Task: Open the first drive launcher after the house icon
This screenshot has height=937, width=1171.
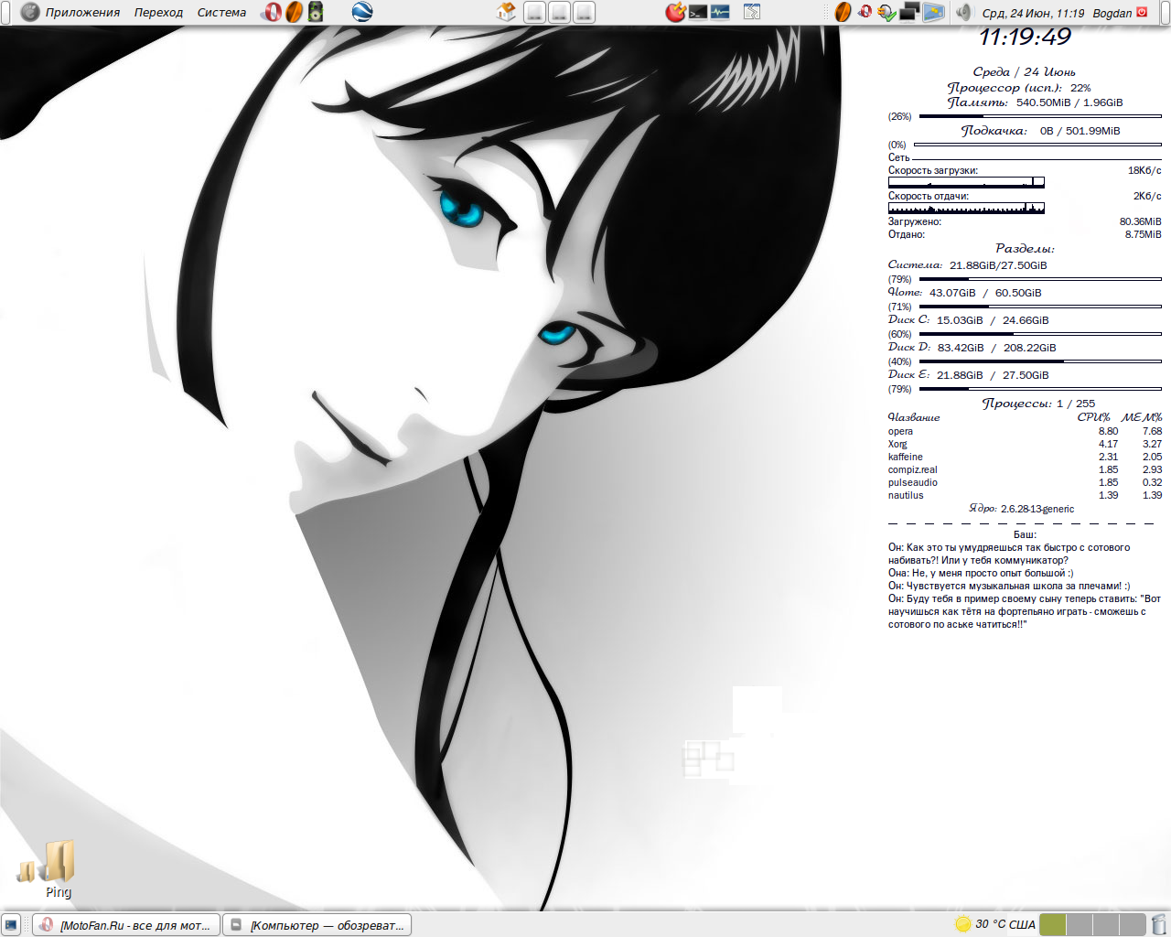Action: coord(535,12)
